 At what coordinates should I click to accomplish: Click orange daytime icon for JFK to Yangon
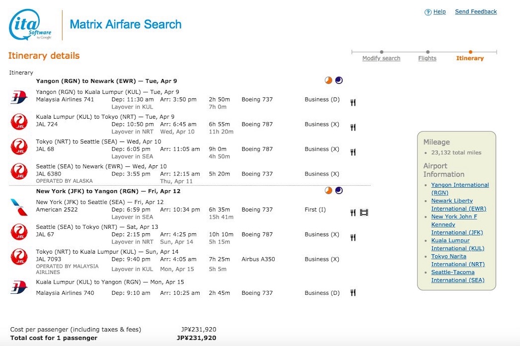(329, 191)
